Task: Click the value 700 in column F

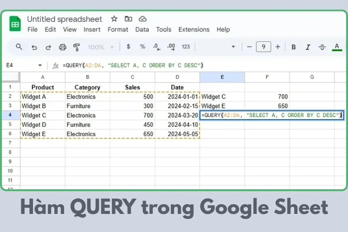Action: [x=267, y=97]
